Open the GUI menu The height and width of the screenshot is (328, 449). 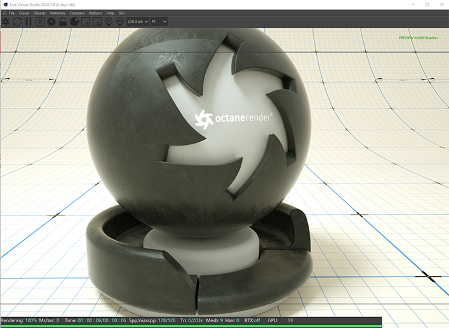121,13
